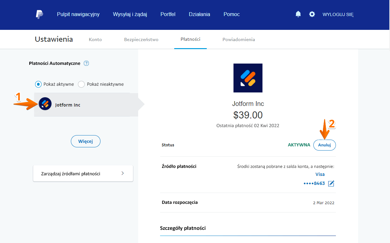Open the 'Wysyłaj i żądaj' menu

(x=130, y=14)
